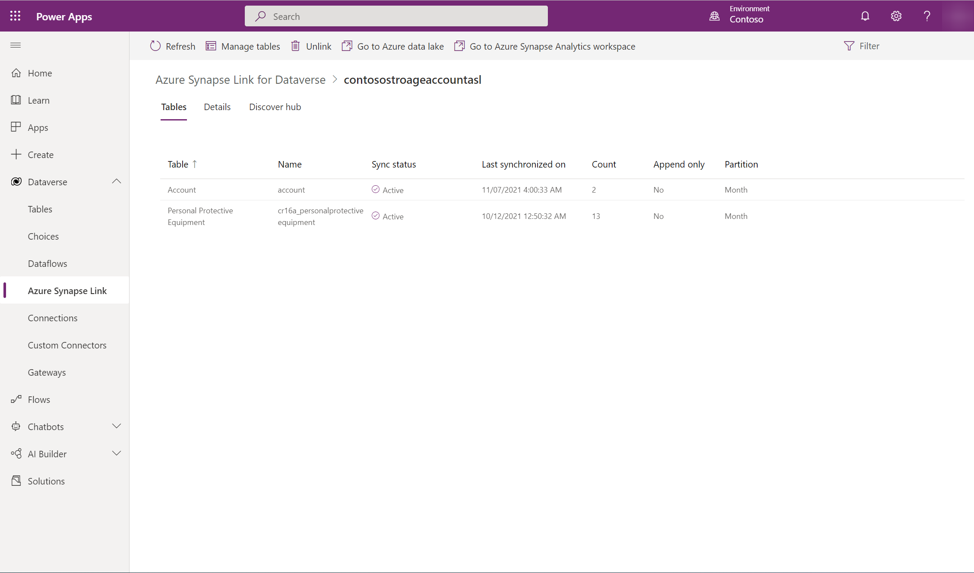Click Go to Azure data lake icon
974x573 pixels.
[x=347, y=46]
